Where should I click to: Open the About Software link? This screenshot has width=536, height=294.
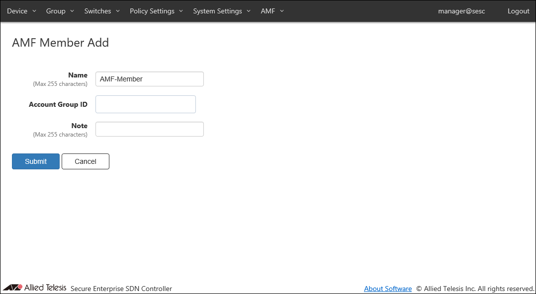point(388,289)
